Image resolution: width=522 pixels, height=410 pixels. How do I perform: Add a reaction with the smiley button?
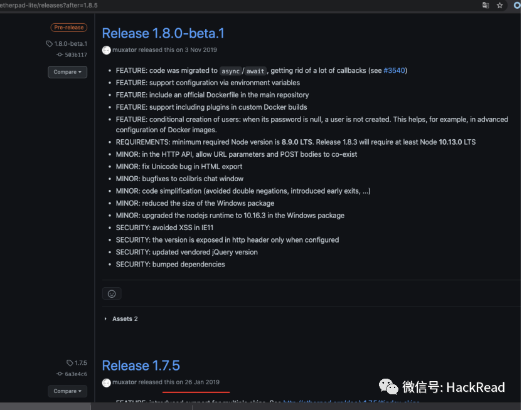coord(112,293)
